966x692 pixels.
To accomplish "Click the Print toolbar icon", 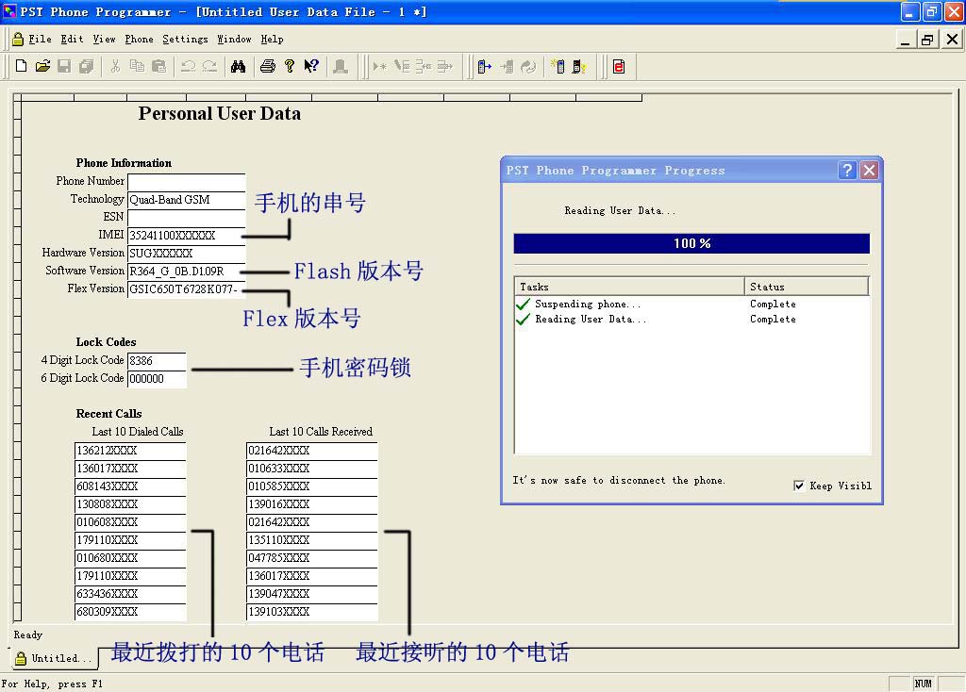I will pyautogui.click(x=268, y=66).
